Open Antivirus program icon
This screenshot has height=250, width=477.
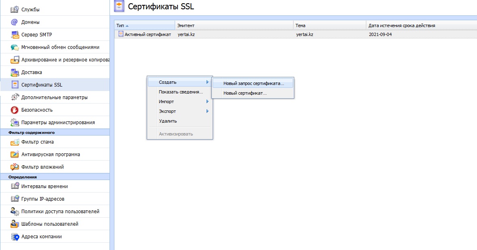(15, 155)
